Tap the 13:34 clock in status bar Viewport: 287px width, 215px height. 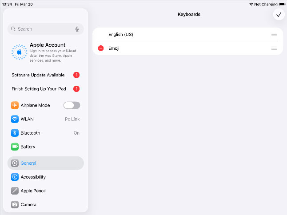7,4
